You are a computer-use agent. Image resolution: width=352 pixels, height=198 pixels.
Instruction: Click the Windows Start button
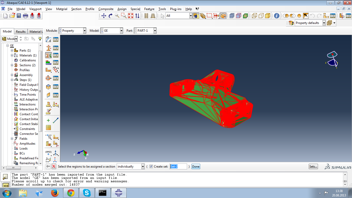point(7,193)
